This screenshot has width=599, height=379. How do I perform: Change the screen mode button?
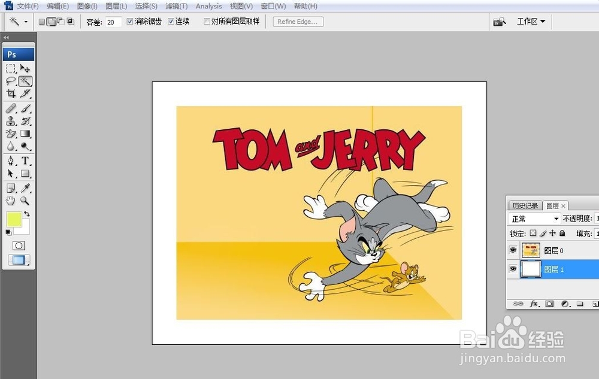coord(19,260)
